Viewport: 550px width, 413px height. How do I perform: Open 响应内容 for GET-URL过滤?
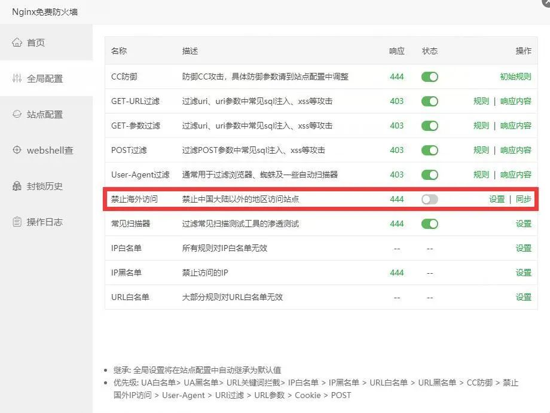(x=515, y=102)
